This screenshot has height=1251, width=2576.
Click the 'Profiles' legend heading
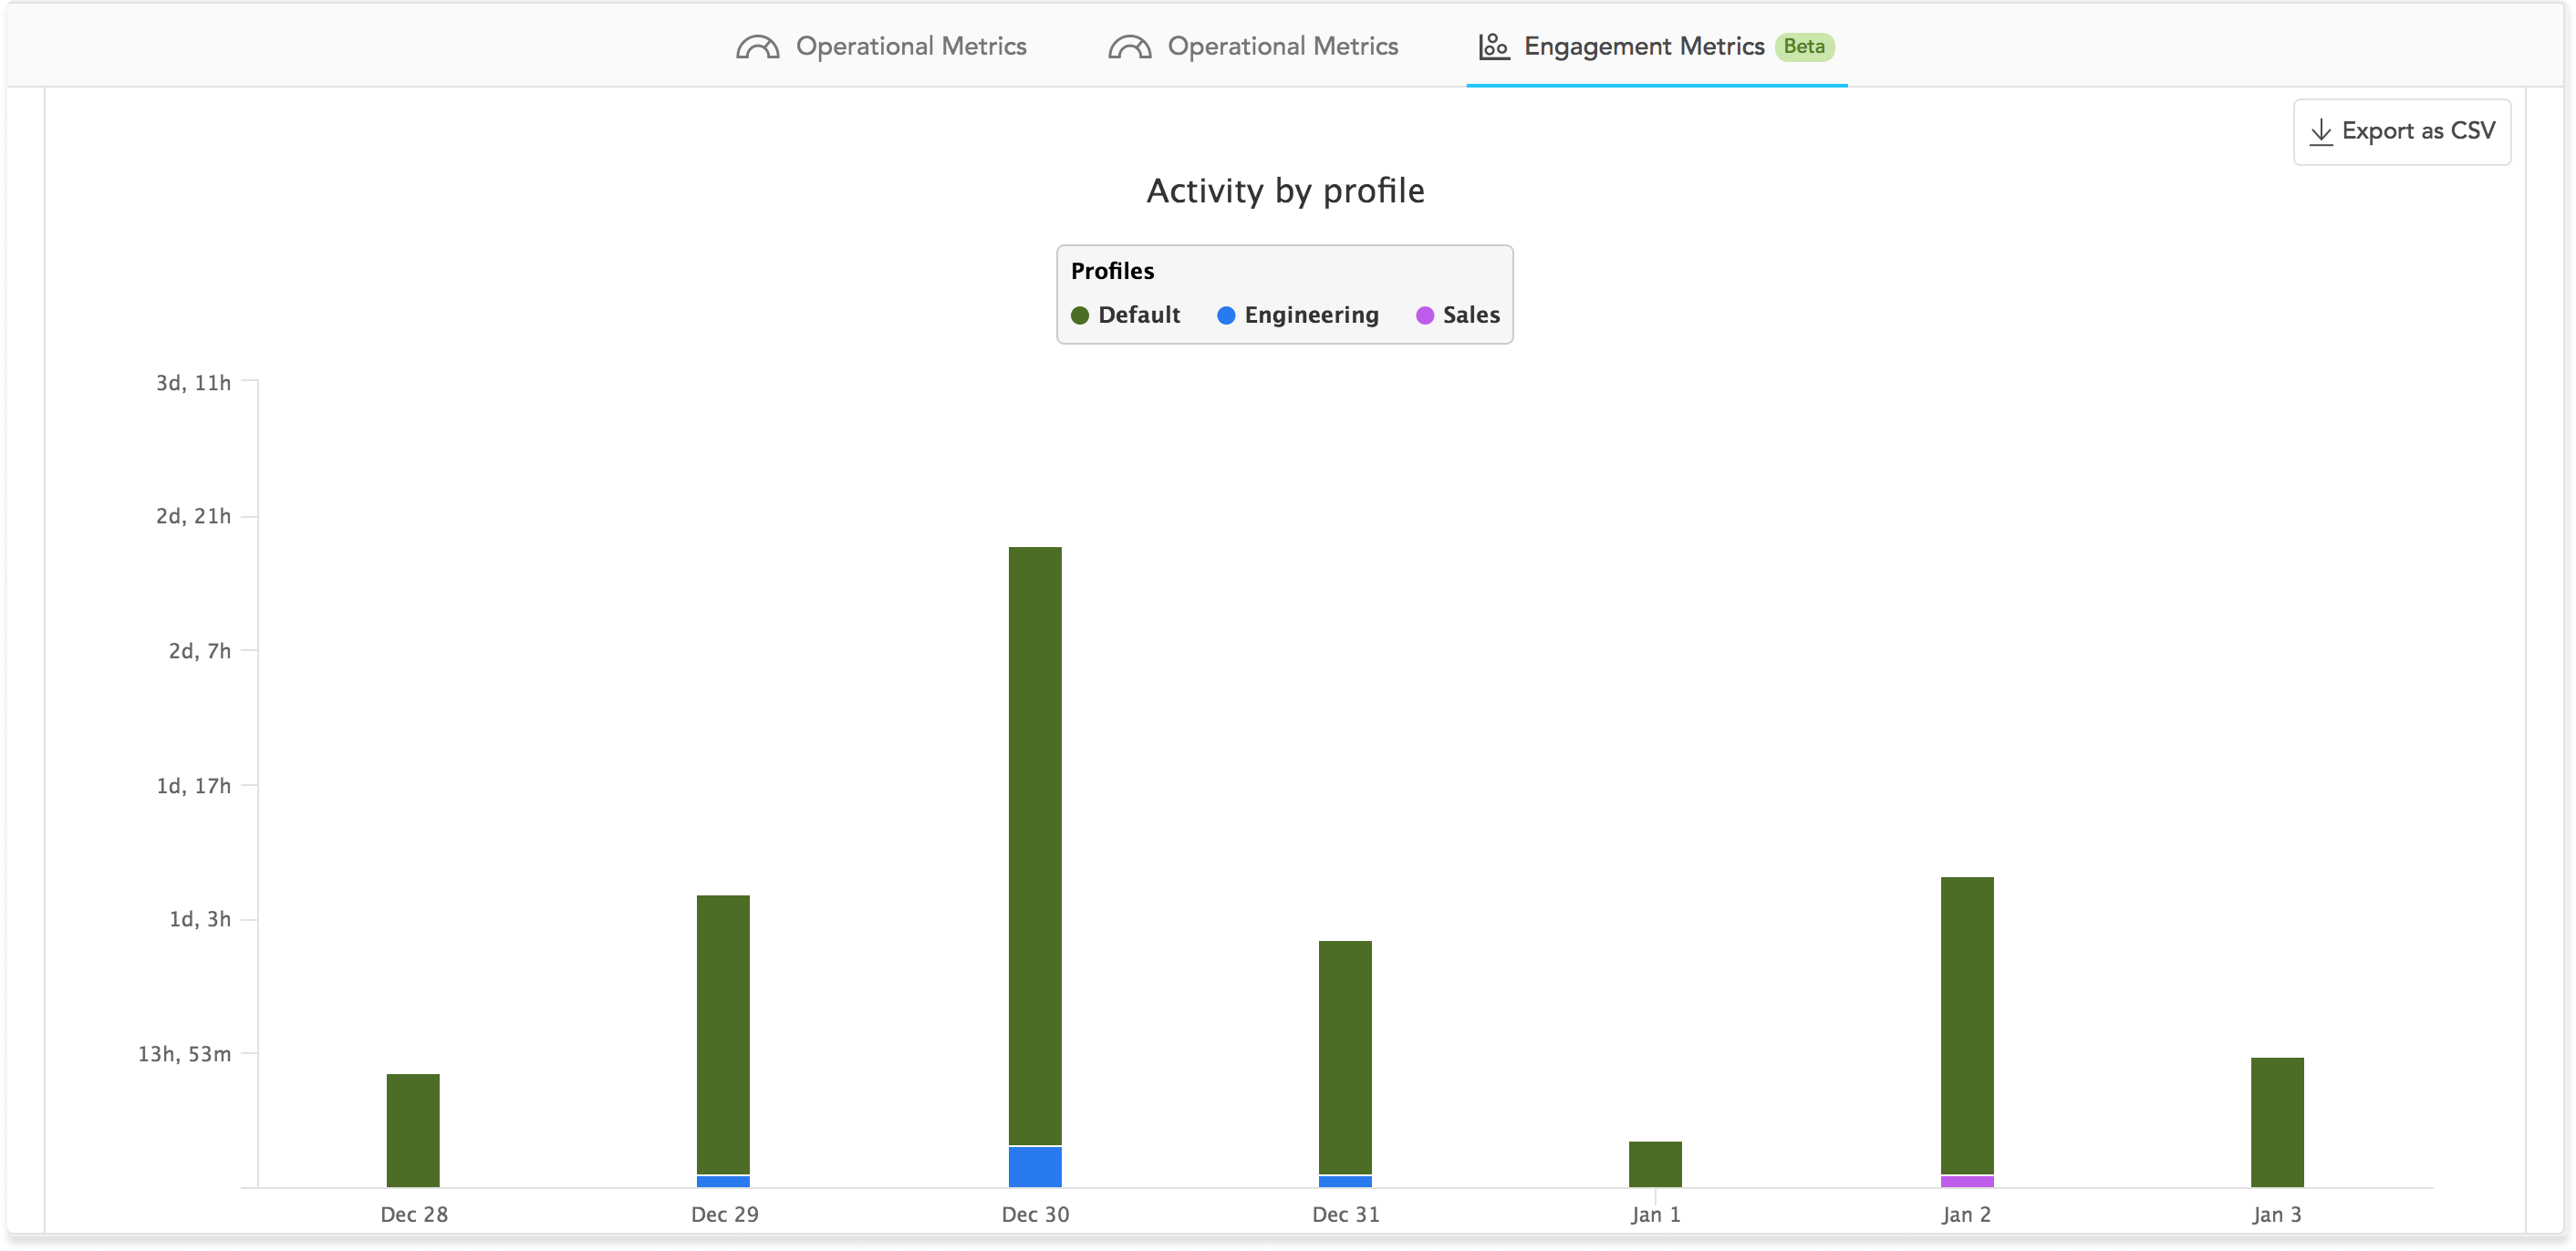[1112, 271]
